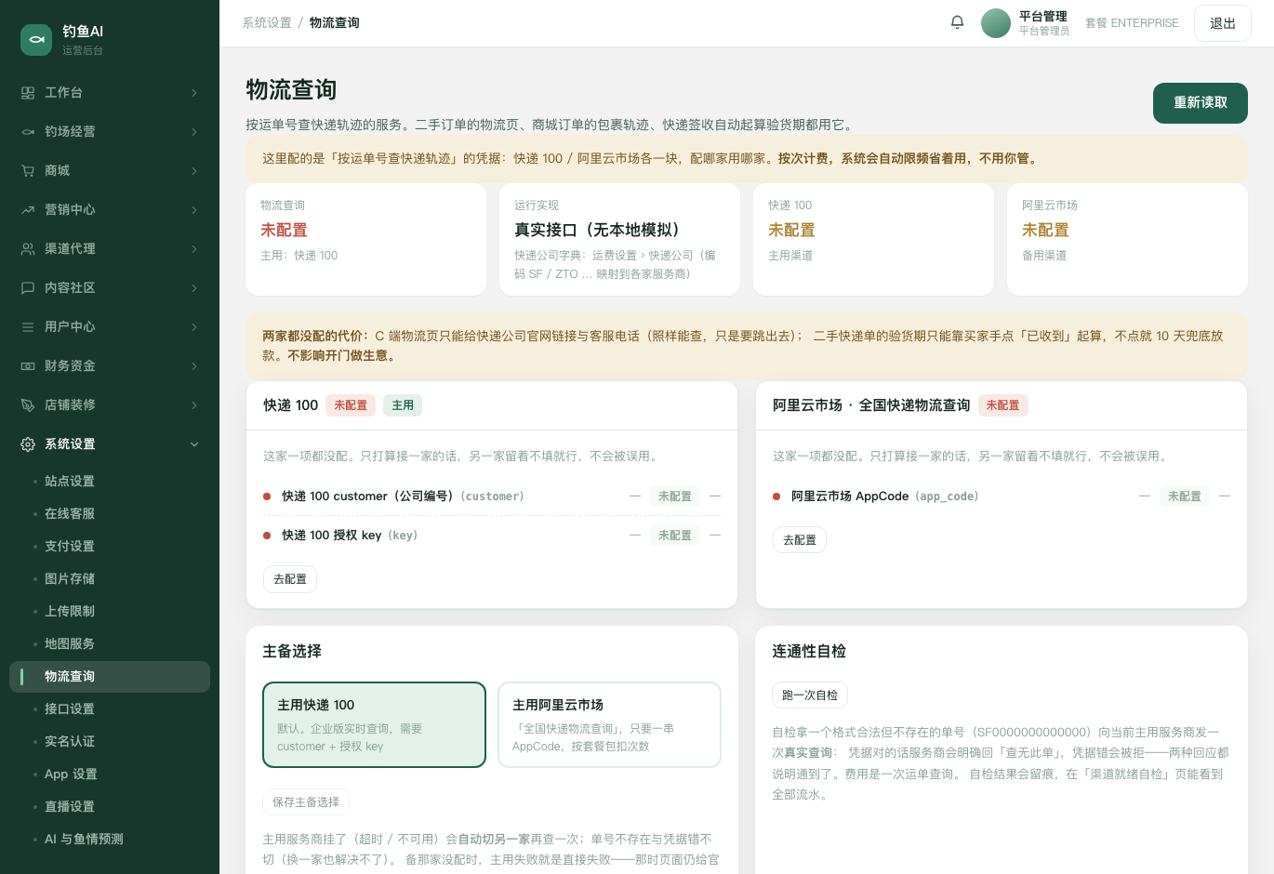Click the 系统设置 gear icon
The image size is (1274, 874).
click(x=28, y=444)
